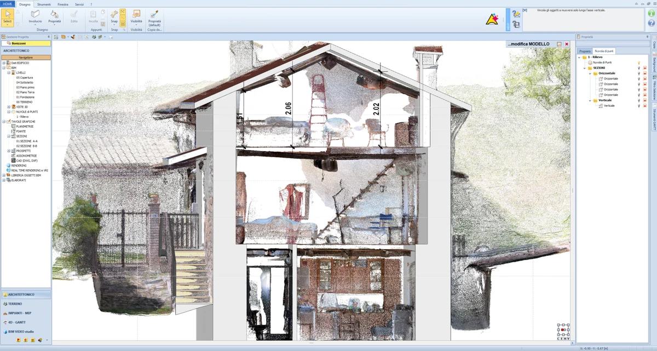Click the orange box icon in view toolbar
657x351 pixels.
point(64,37)
